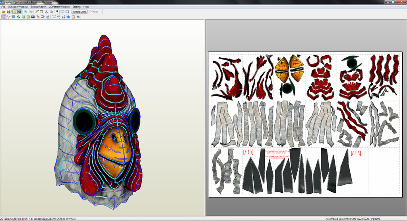Image resolution: width=407 pixels, height=221 pixels.
Task: Click the rooster's left black eye
Action: click(x=83, y=122)
